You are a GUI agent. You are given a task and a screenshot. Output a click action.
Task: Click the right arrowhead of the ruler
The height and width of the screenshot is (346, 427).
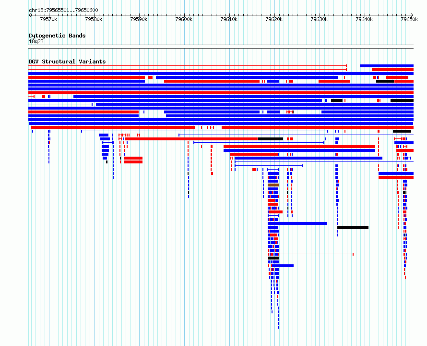(x=412, y=15)
